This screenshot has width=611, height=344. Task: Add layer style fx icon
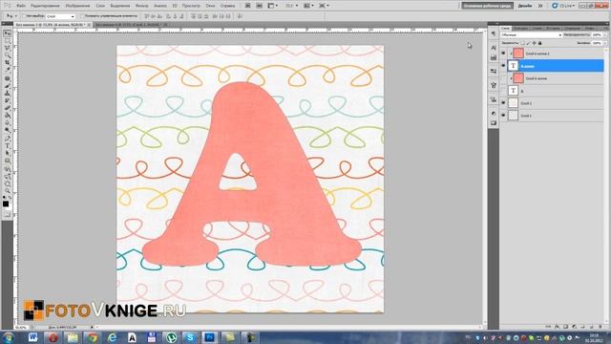pyautogui.click(x=558, y=327)
